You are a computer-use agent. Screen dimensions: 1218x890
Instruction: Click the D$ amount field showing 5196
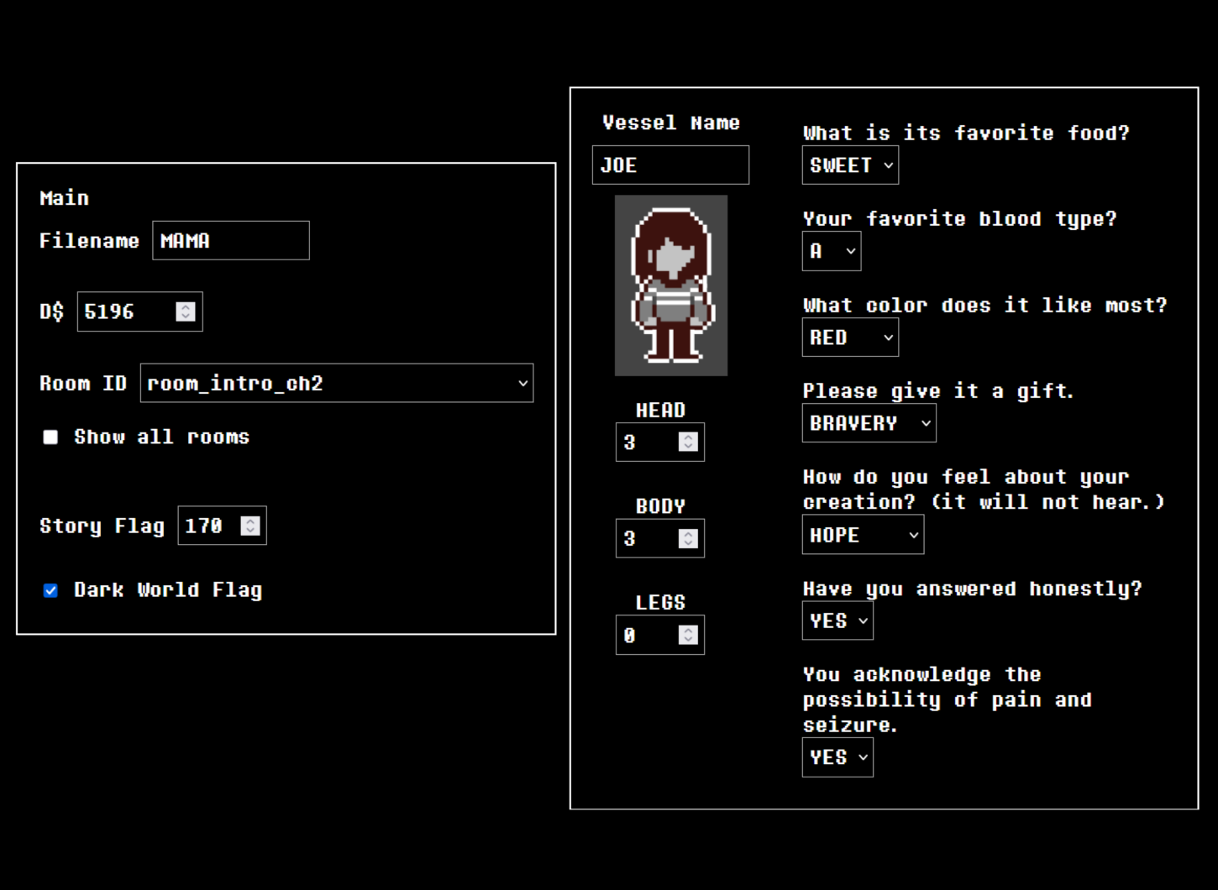tap(139, 311)
